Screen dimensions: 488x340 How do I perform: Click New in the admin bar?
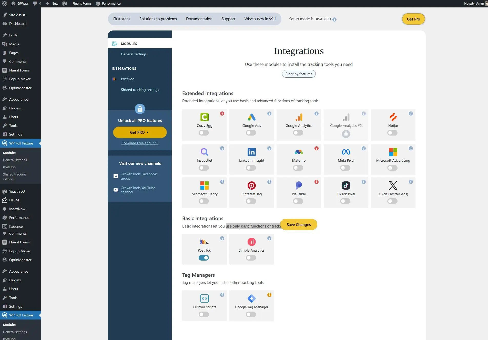coord(52,4)
